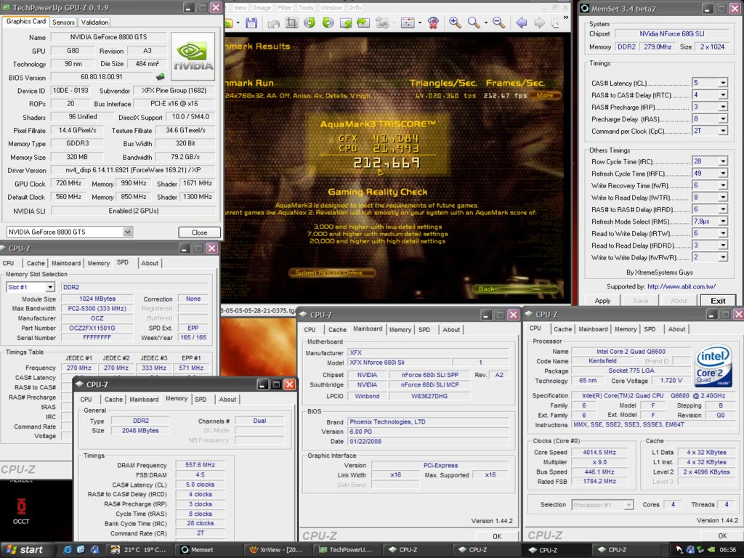744x558 pixels.
Task: Open CAS# Latency (tCL) dropdown in MemSet
Action: coord(723,83)
